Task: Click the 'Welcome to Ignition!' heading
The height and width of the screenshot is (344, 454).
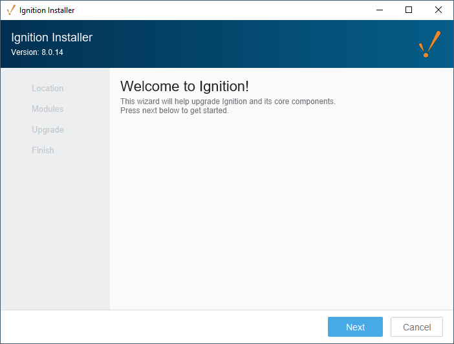Action: pos(184,86)
